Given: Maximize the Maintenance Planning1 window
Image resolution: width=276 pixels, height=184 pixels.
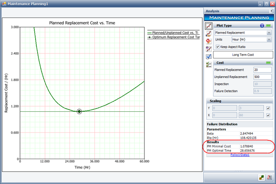Looking at the screenshot, I should [266, 4].
